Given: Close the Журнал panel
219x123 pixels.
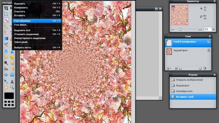Looking at the screenshot, I should point(215,75).
